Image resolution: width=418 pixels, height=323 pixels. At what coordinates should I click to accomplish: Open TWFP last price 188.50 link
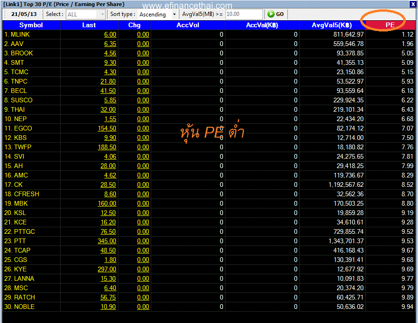click(x=107, y=147)
